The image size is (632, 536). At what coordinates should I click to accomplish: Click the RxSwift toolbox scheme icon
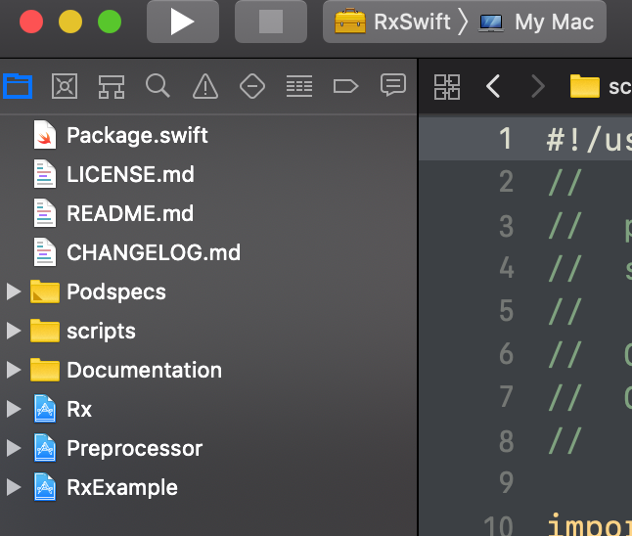[350, 22]
